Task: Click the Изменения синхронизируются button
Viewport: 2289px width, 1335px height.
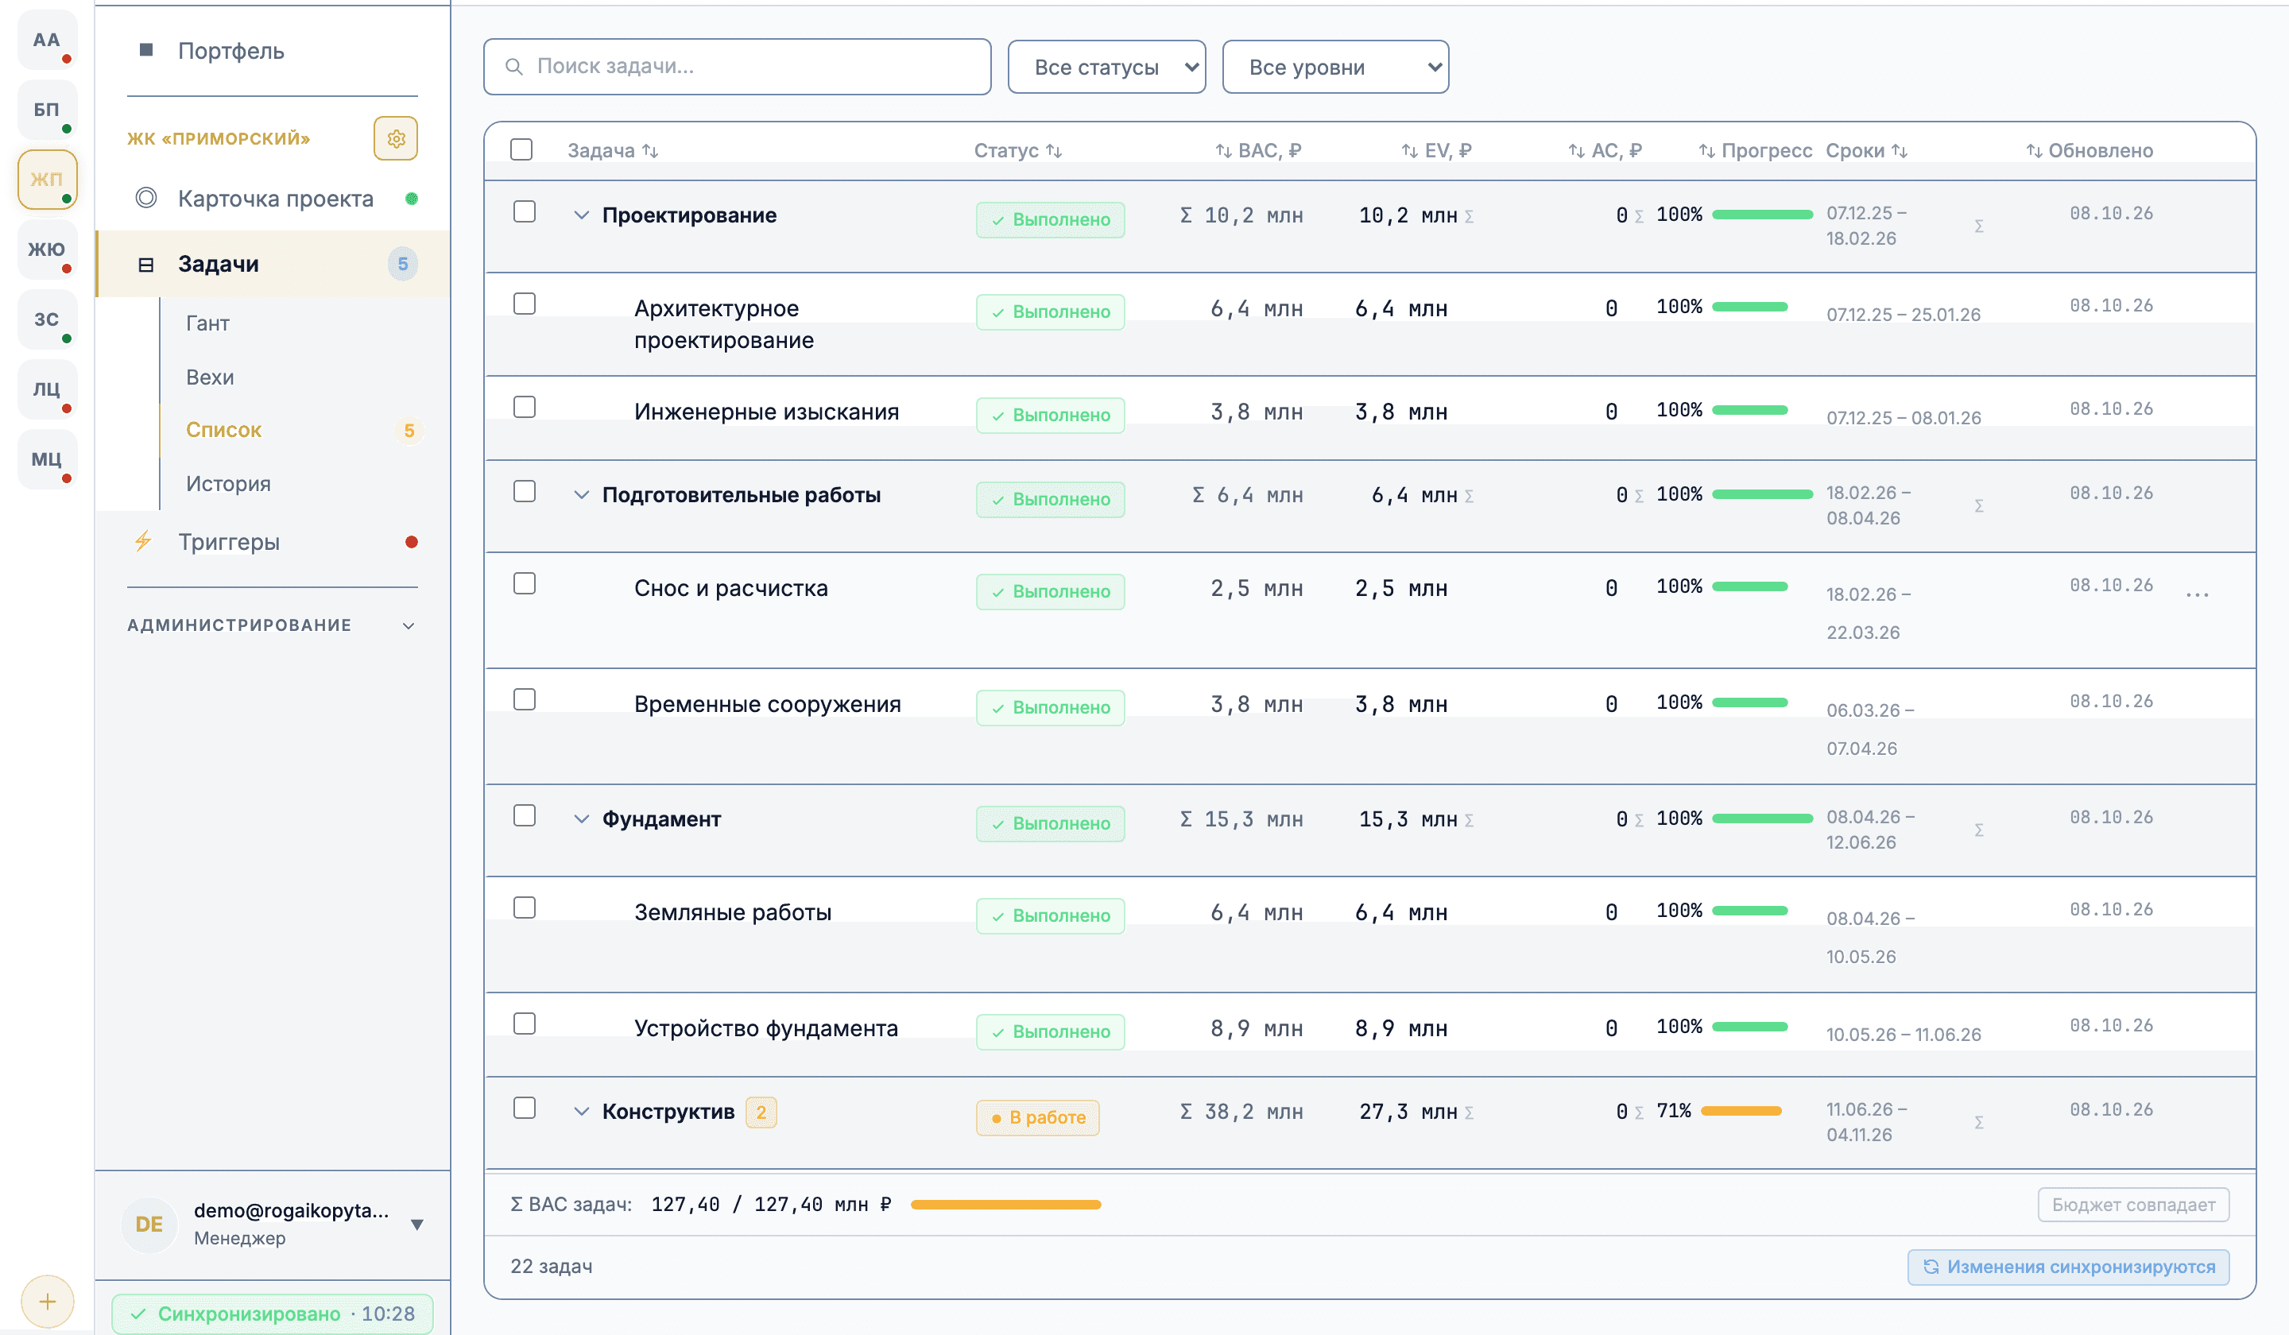Action: tap(2068, 1266)
